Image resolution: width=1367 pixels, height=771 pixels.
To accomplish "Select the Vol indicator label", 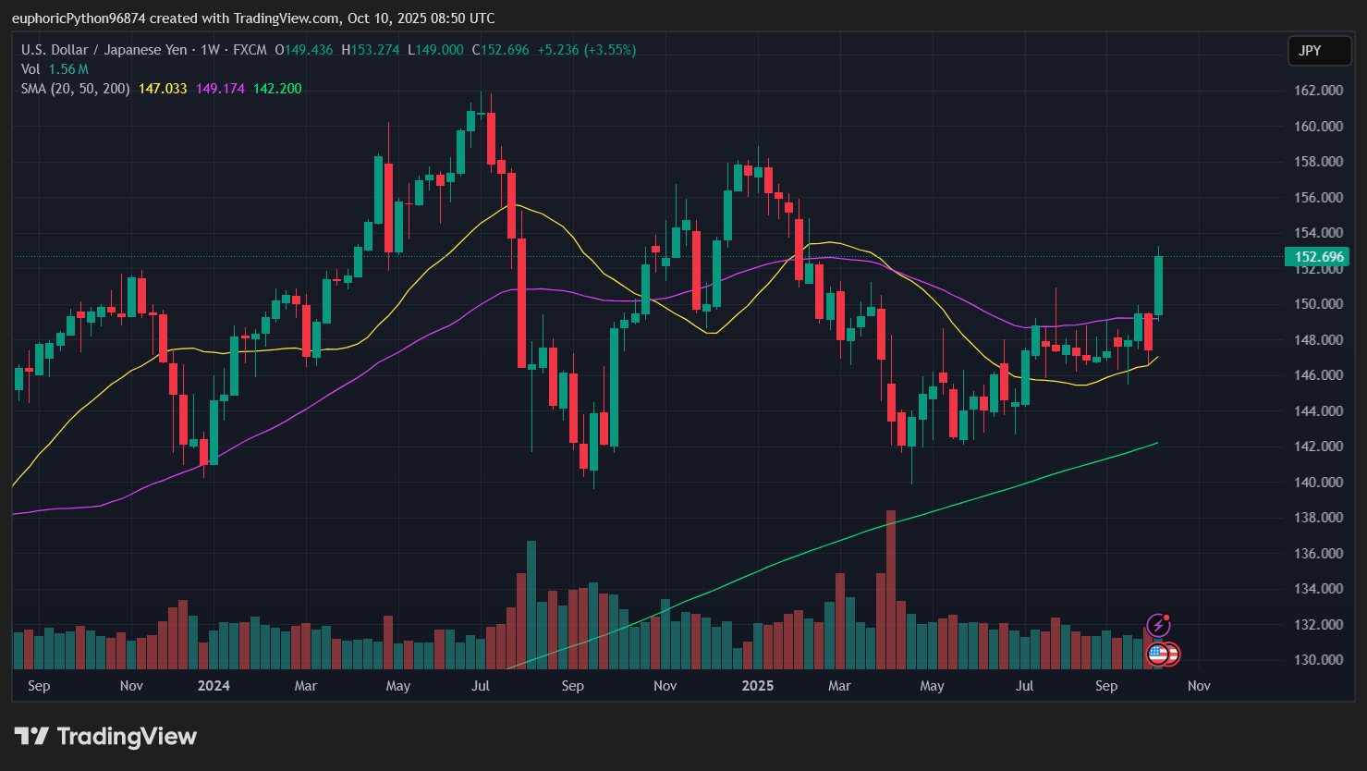I will [x=31, y=69].
